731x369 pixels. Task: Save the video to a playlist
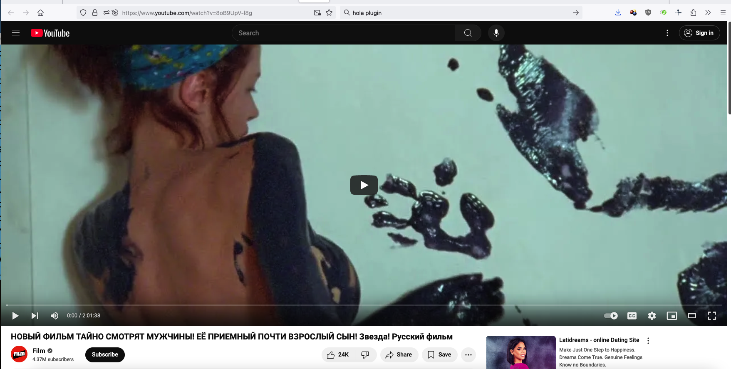[x=440, y=355]
